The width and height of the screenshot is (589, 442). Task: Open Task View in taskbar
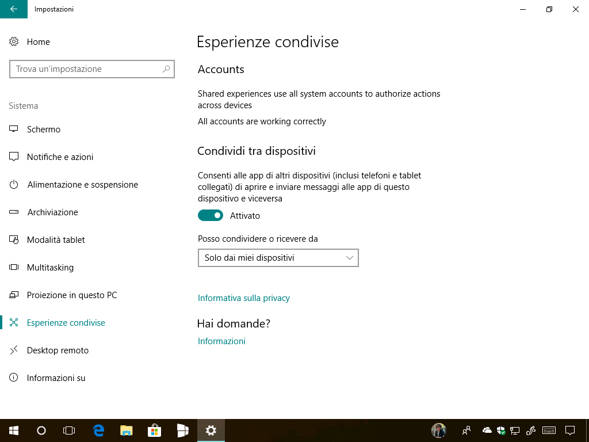pyautogui.click(x=69, y=430)
